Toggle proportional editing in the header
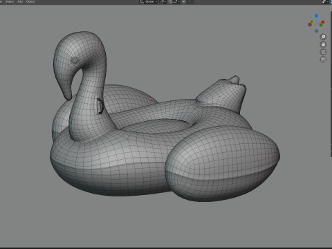Image resolution: width=332 pixels, height=249 pixels. [184, 2]
